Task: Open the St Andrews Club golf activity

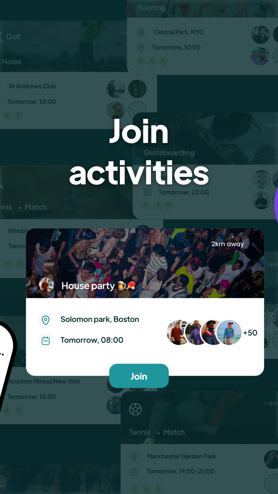Action: point(32,86)
